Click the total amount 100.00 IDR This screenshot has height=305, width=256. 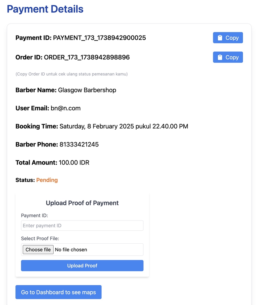click(74, 163)
